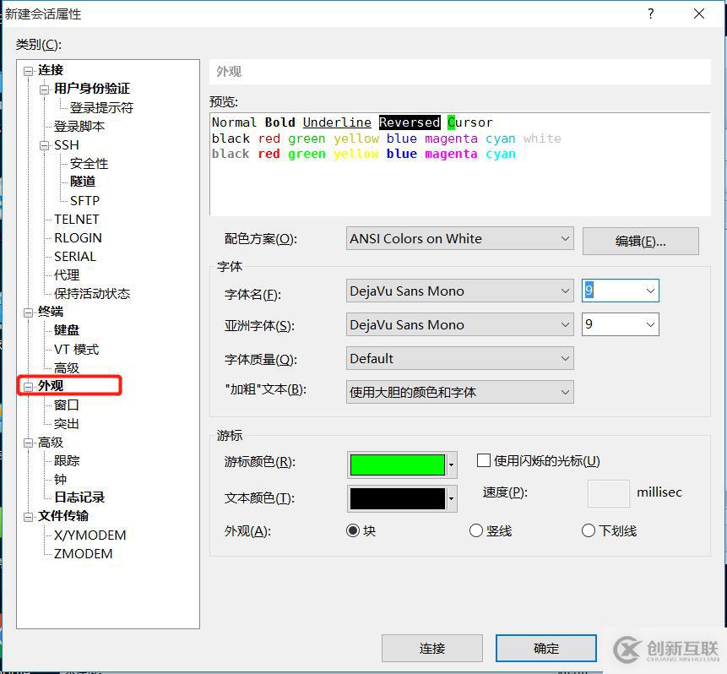Collapse the SSH tree branch
The height and width of the screenshot is (674, 727).
tap(45, 144)
